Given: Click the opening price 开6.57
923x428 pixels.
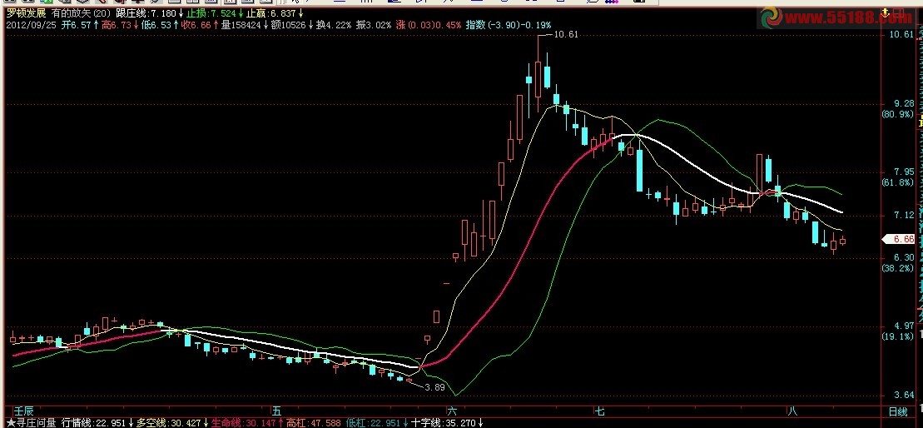Looking at the screenshot, I should pos(77,25).
